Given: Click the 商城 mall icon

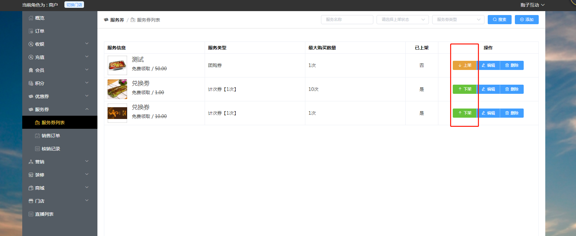Looking at the screenshot, I should coord(31,188).
